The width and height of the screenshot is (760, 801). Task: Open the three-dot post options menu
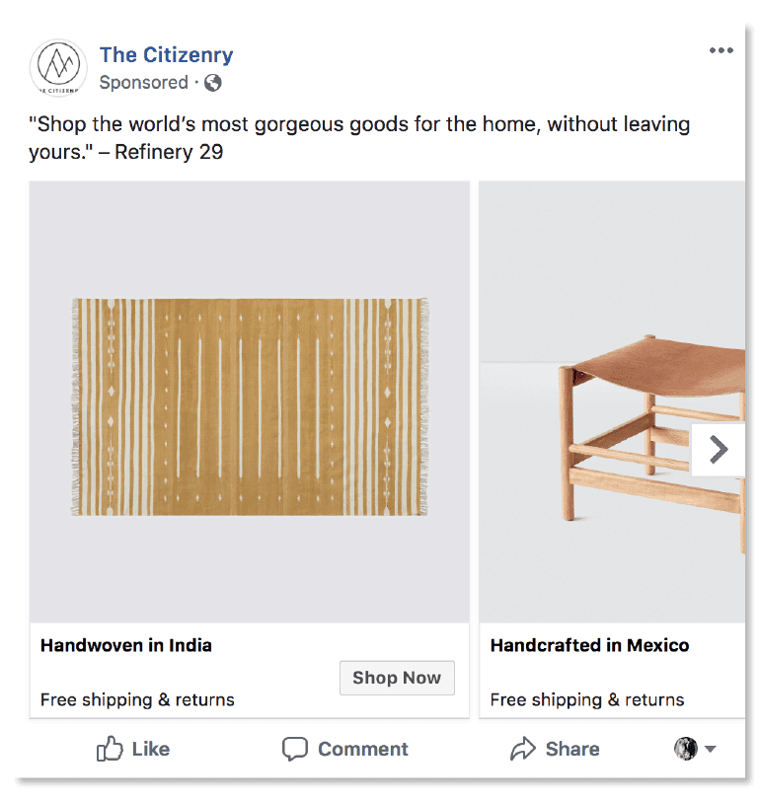(722, 51)
